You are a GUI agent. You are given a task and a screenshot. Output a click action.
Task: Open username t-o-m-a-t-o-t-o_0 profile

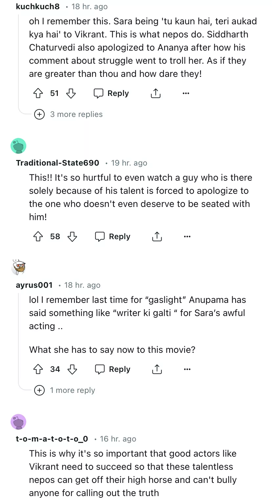pyautogui.click(x=52, y=439)
